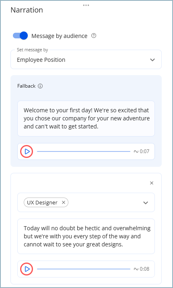Edit the Fallback welcome message text
Image resolution: width=173 pixels, height=288 pixels.
86,118
